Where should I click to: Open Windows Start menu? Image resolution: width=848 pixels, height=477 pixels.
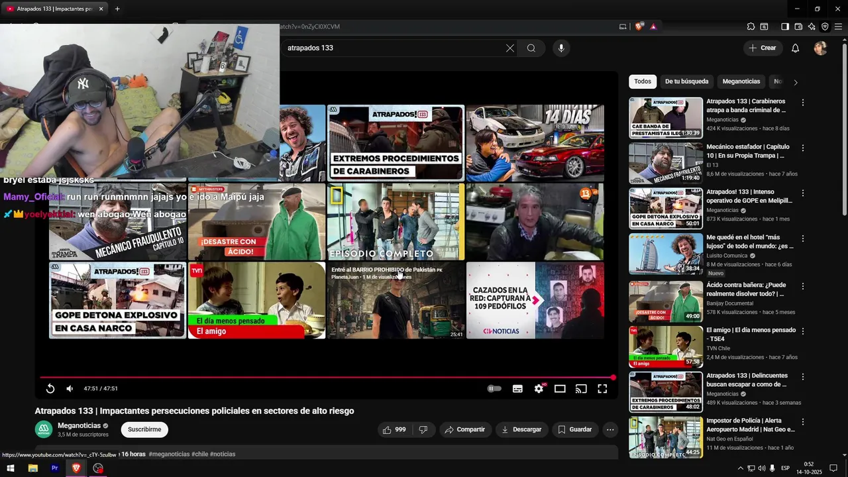11,468
